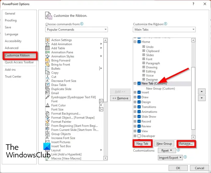Select the Format Object shape icon

(47, 118)
